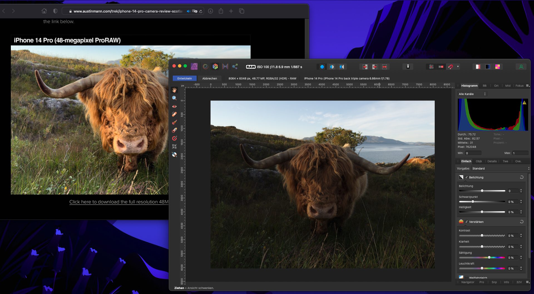This screenshot has height=294, width=534.
Task: Open the Info tab
Action: (x=506, y=282)
